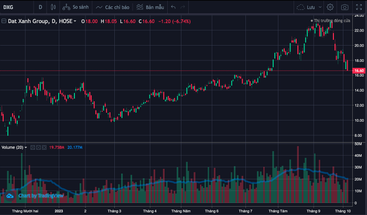The image size is (367, 215).
Task: Click the open price value 18.00
Action: pos(92,21)
